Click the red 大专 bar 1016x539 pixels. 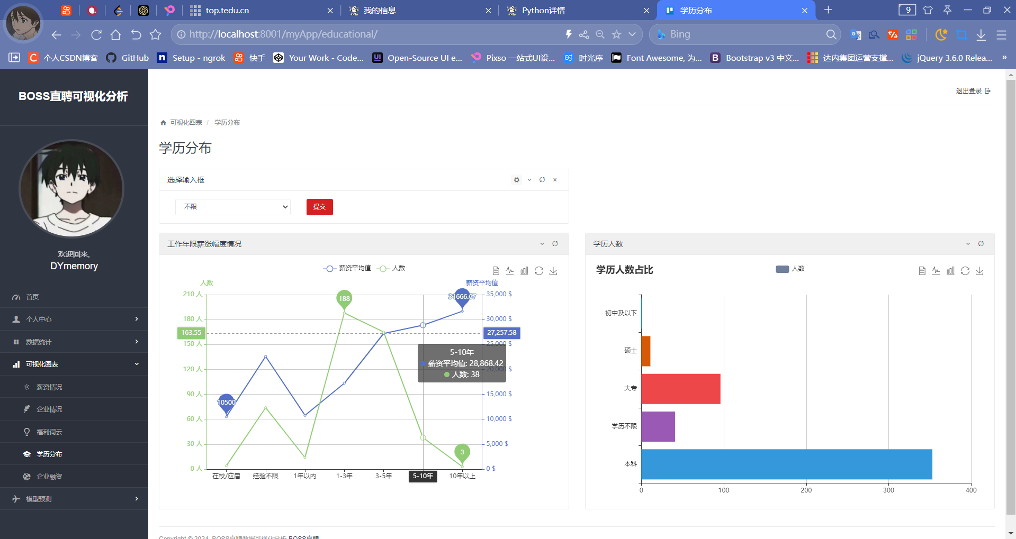(681, 389)
